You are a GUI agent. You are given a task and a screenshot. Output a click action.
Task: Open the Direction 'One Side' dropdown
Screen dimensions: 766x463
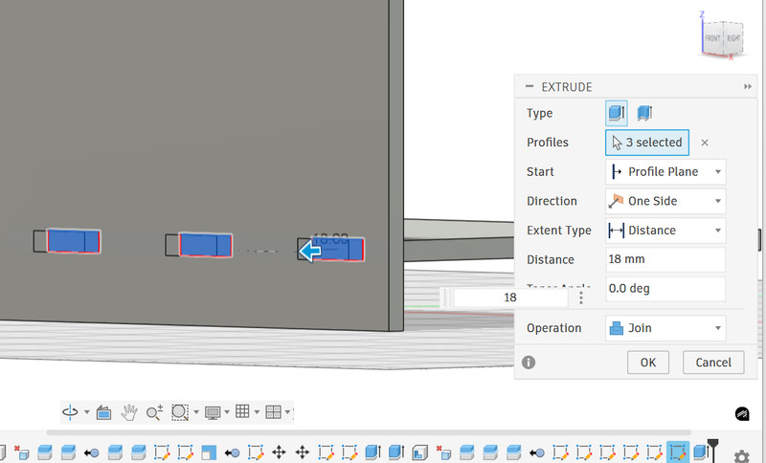point(665,201)
